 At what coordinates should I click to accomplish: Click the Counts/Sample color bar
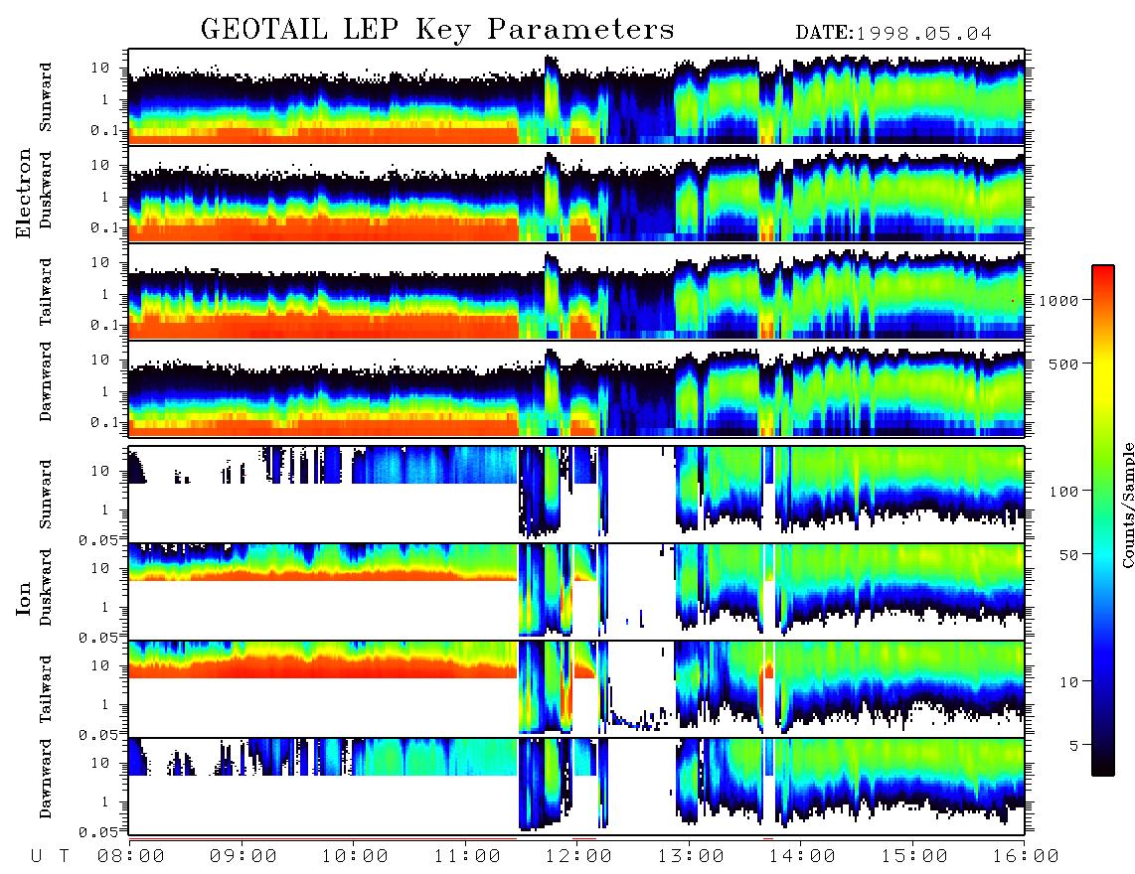coord(1103,520)
